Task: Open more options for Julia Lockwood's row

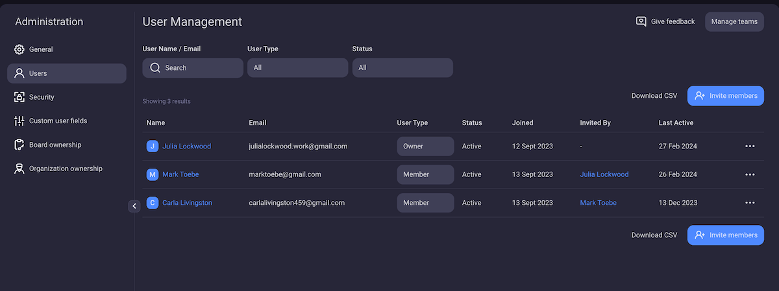Action: click(750, 146)
